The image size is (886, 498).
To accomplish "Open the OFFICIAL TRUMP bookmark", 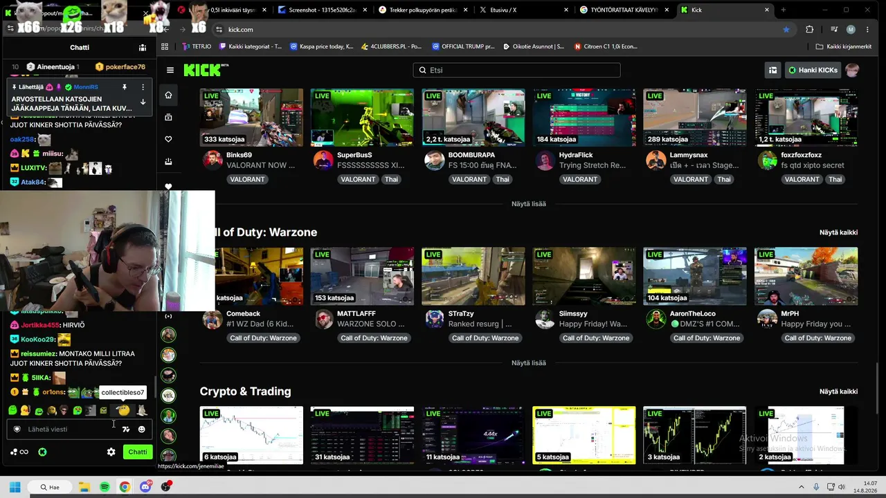I will [462, 46].
